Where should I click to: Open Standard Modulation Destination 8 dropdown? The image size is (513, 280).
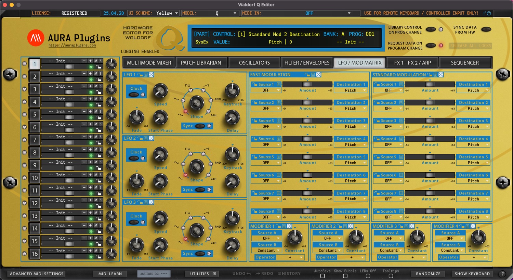[x=473, y=217]
